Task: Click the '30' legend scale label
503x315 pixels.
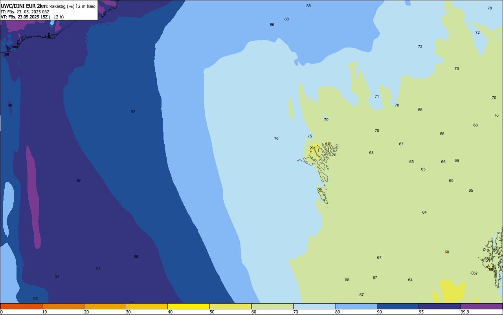Action: pos(128,312)
